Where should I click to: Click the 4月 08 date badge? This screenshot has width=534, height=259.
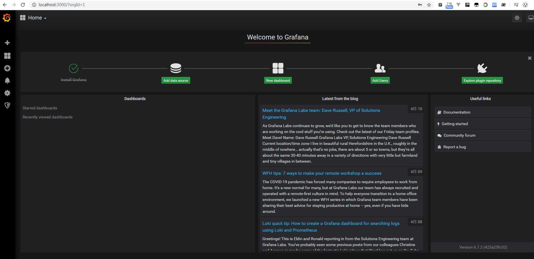[416, 222]
